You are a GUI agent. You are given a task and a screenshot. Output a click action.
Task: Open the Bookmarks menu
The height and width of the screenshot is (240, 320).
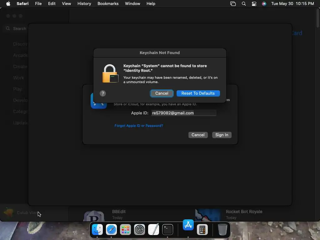tap(108, 4)
